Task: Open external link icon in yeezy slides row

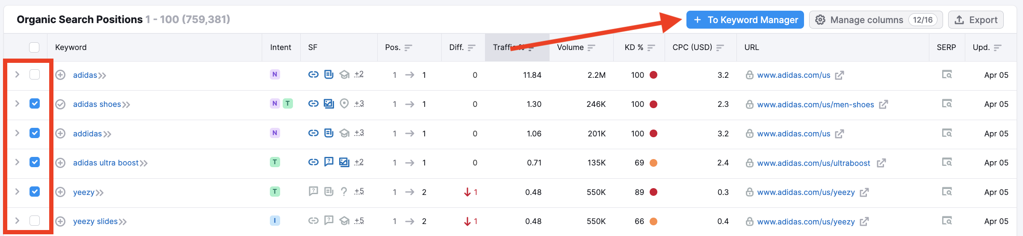Action: coord(864,221)
